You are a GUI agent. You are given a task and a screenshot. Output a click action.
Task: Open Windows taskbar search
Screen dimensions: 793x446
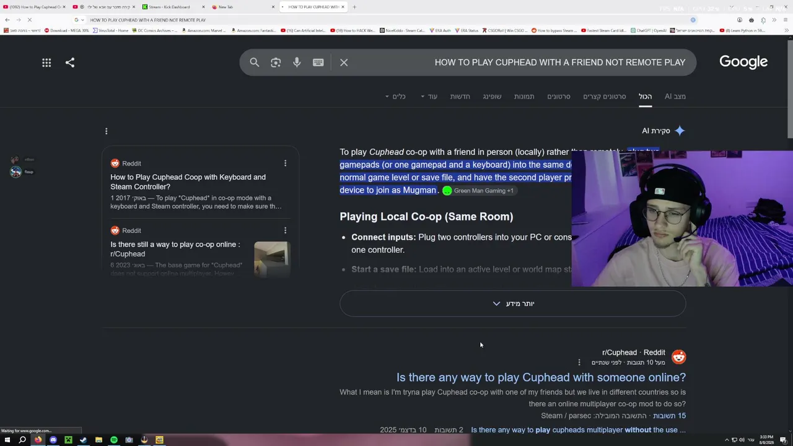[22, 440]
